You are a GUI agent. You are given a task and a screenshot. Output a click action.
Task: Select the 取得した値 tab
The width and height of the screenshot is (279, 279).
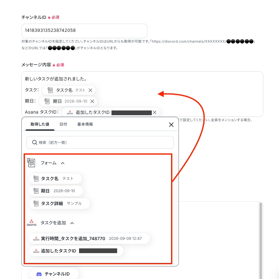[x=40, y=124]
